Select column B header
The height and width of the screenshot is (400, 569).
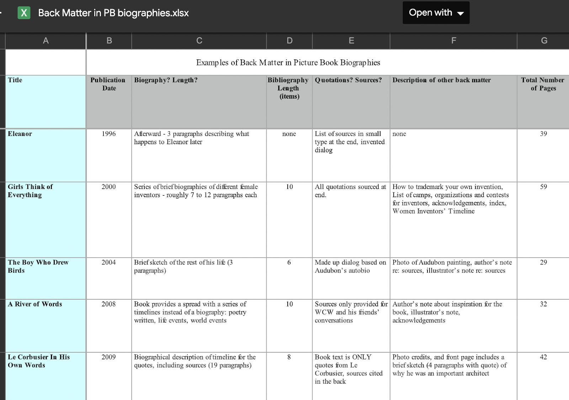tap(109, 41)
